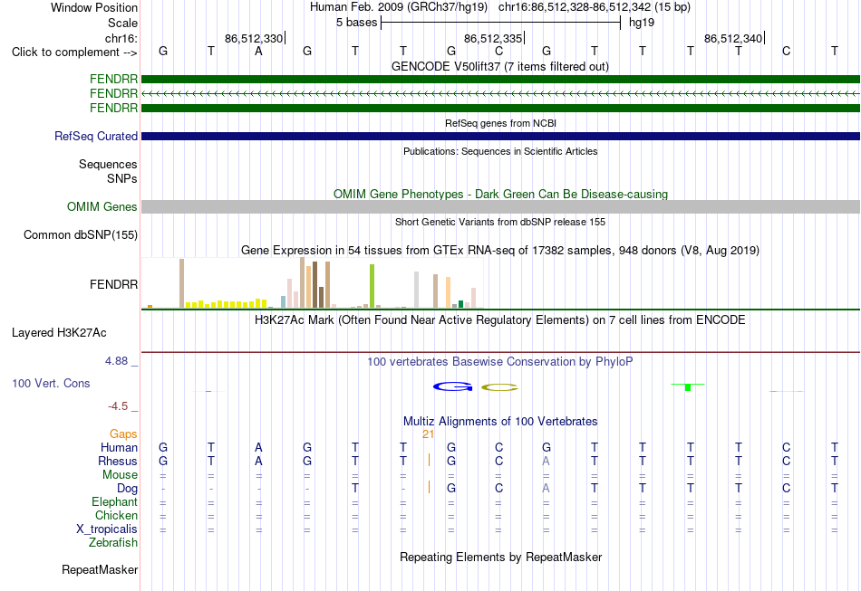Open the GENCODE V50lift37 track title
The width and height of the screenshot is (861, 591).
click(x=499, y=66)
